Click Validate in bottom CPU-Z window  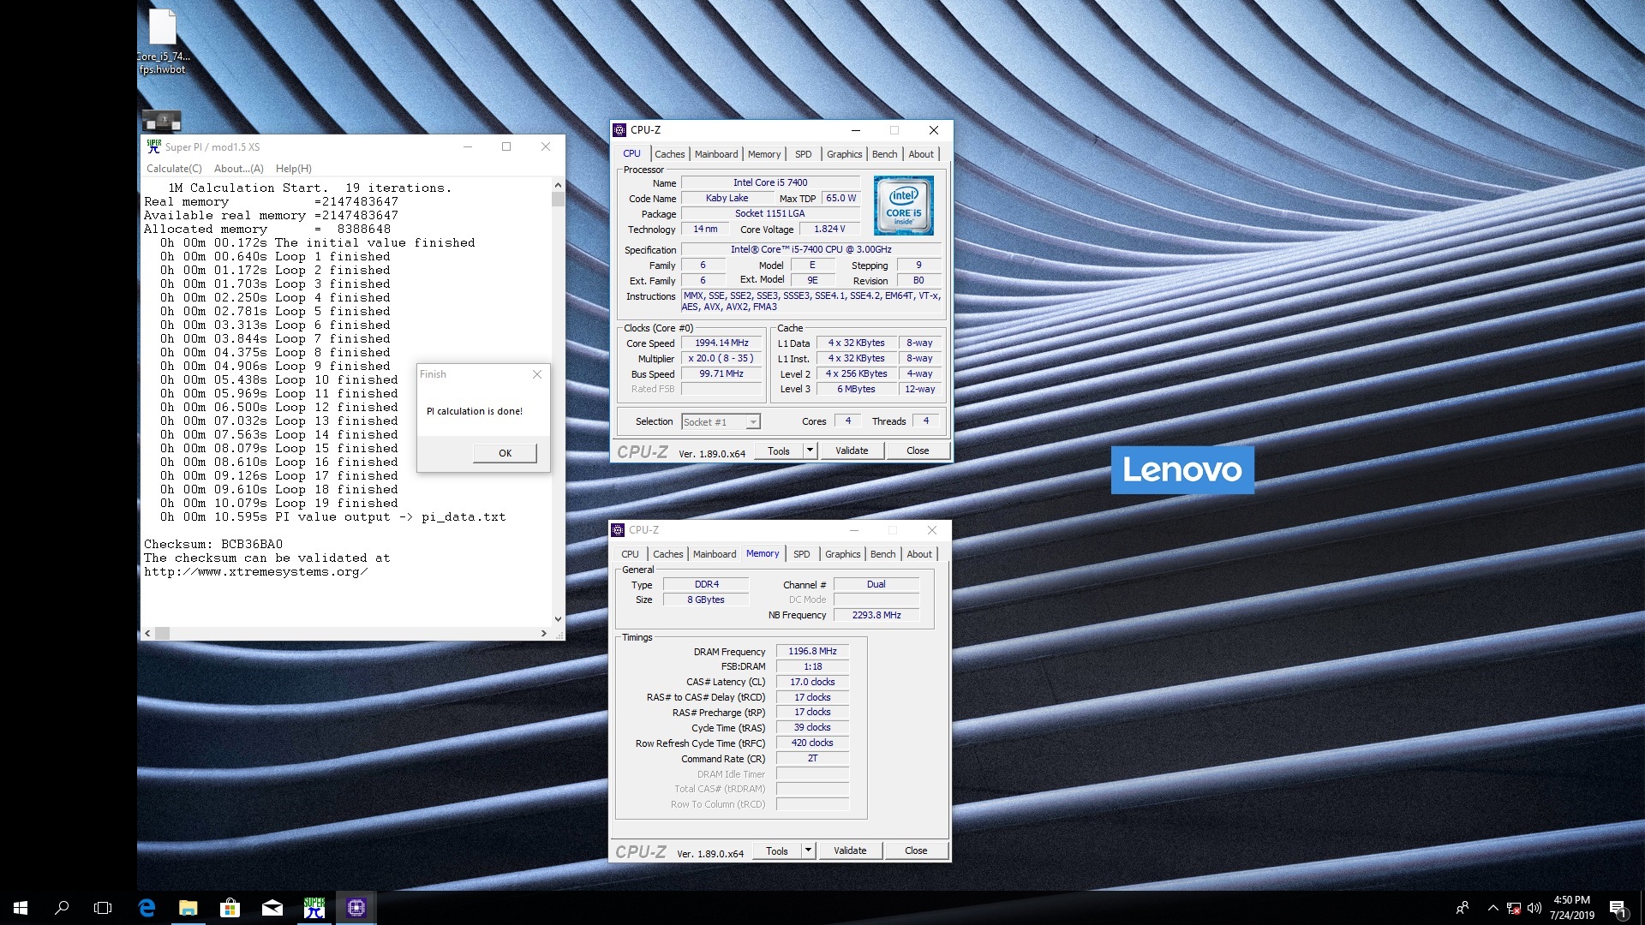tap(850, 850)
